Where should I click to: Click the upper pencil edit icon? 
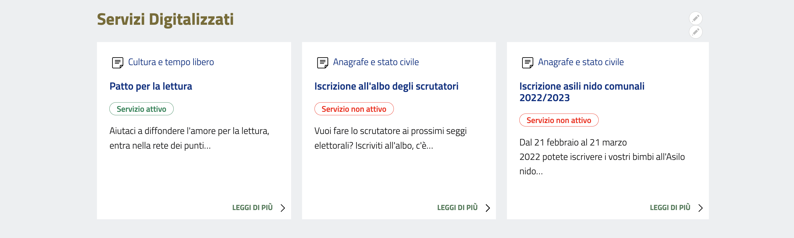[x=695, y=18]
